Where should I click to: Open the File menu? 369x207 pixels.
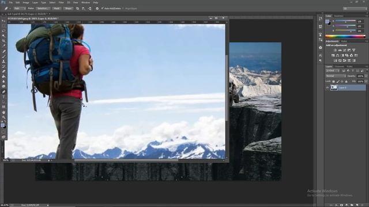[11, 2]
